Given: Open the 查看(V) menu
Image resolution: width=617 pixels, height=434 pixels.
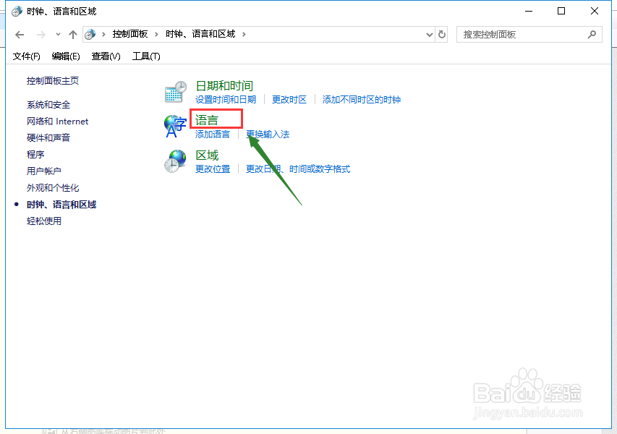Looking at the screenshot, I should pyautogui.click(x=105, y=56).
